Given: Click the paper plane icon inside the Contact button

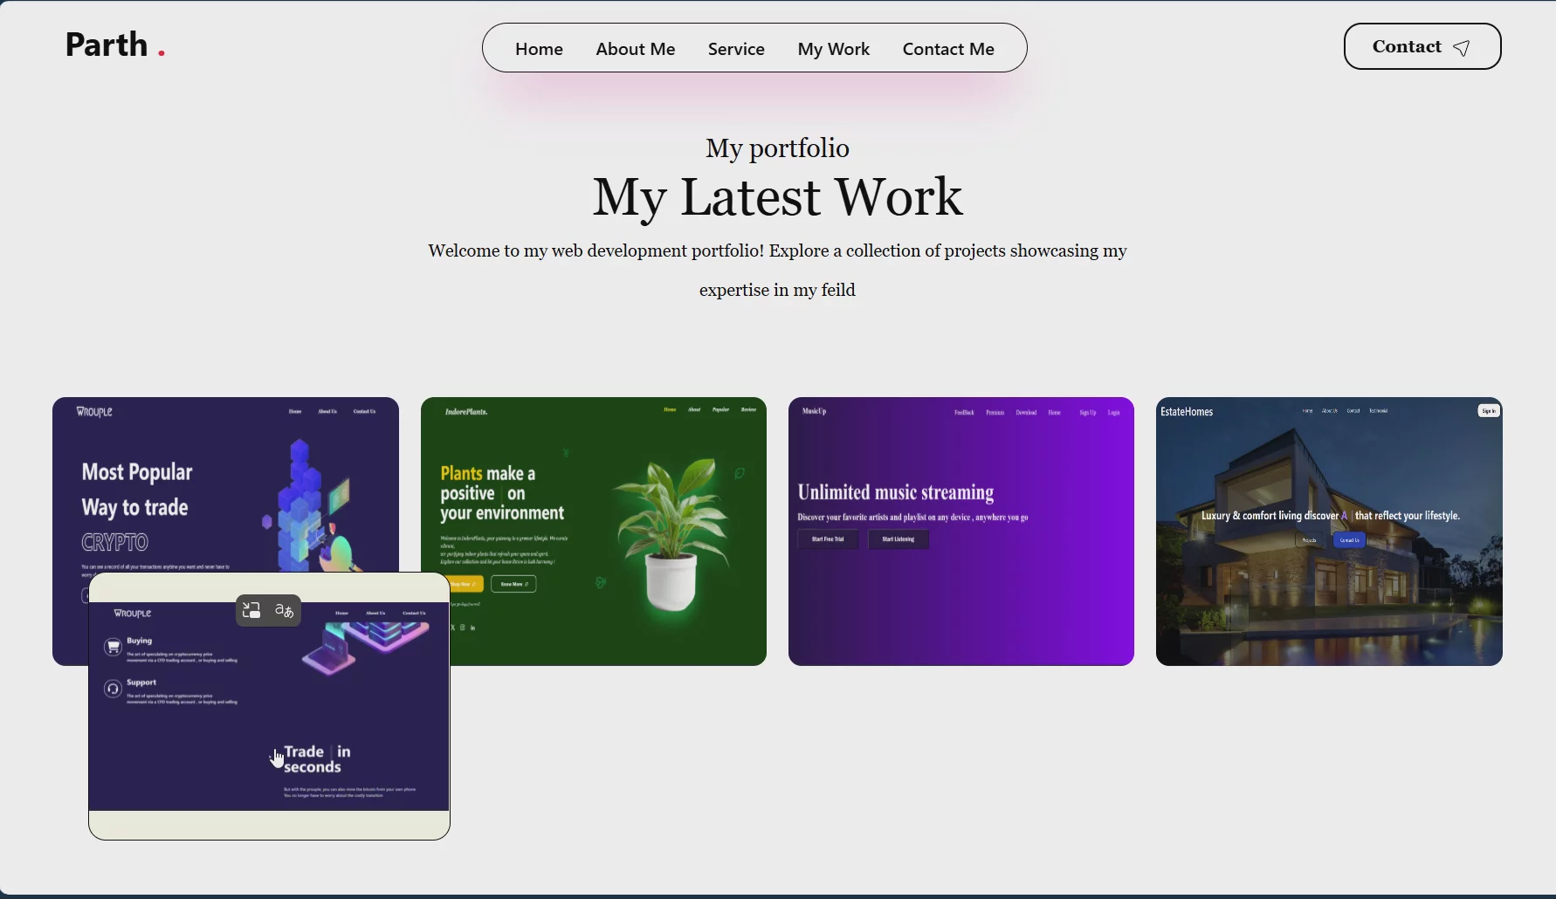Looking at the screenshot, I should 1463,48.
